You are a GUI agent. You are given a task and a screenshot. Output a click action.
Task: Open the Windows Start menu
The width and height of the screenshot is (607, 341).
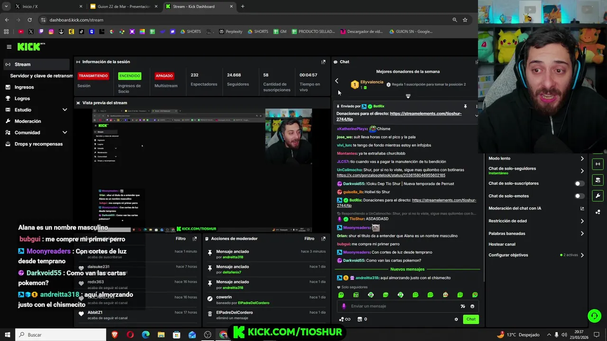(x=7, y=335)
